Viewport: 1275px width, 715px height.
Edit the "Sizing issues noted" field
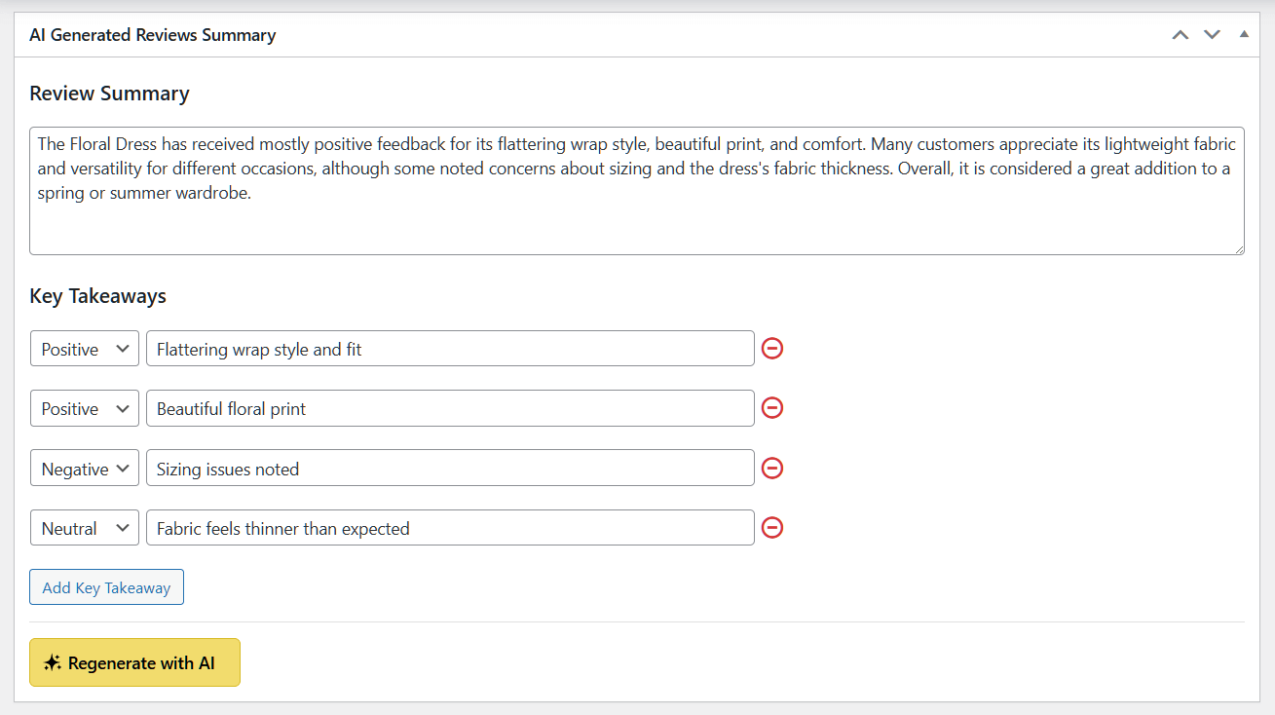click(450, 469)
